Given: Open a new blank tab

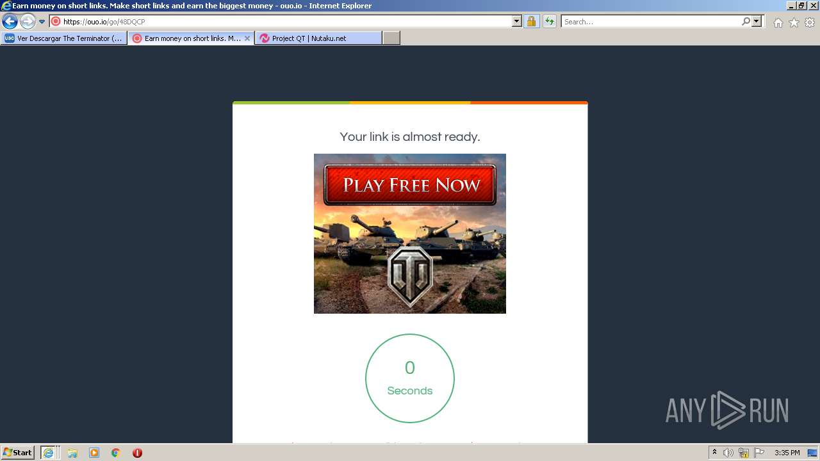Looking at the screenshot, I should 391,38.
